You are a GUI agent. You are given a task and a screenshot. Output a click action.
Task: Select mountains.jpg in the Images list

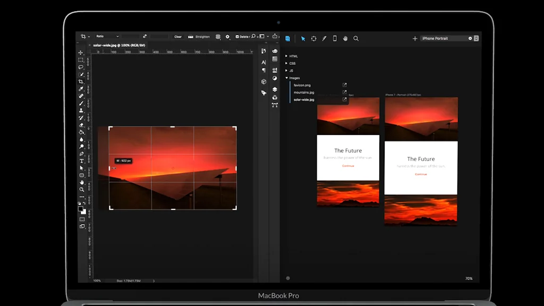[x=304, y=92]
